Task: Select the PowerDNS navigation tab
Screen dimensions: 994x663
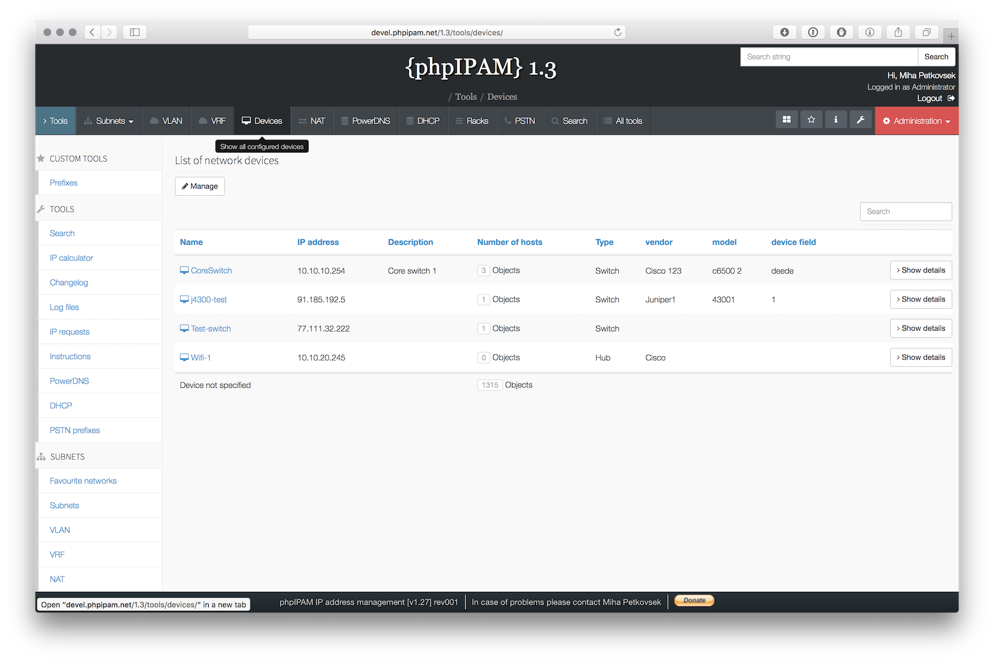Action: tap(366, 121)
